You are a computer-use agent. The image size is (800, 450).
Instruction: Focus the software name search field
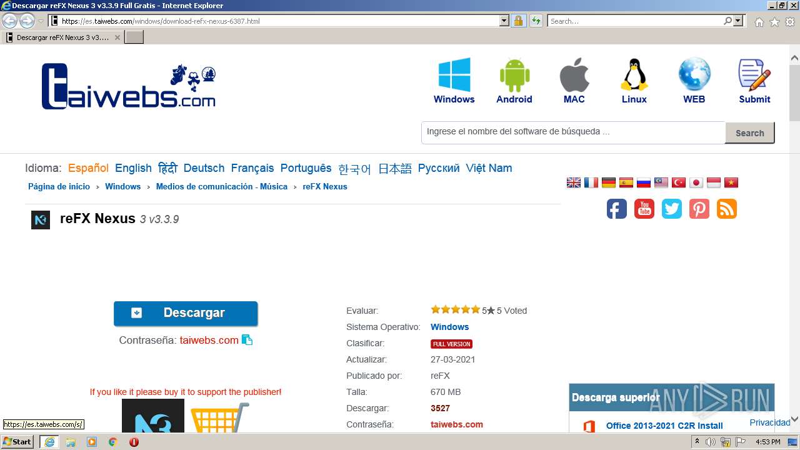pos(573,132)
